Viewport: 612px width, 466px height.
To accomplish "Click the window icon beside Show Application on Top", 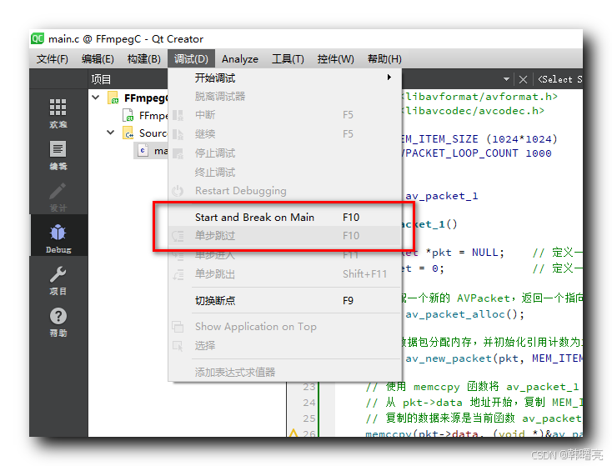I will point(178,327).
